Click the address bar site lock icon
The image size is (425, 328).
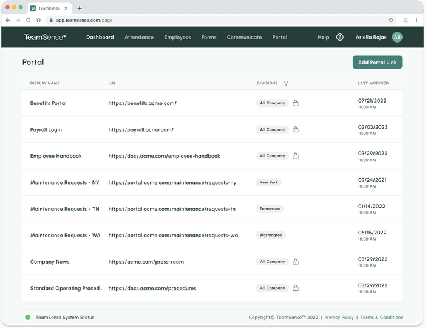(51, 20)
